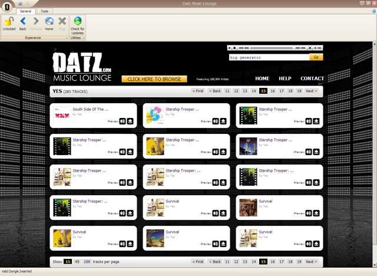Click the Datz Music Lounge logo
The image size is (377, 276).
click(x=82, y=65)
